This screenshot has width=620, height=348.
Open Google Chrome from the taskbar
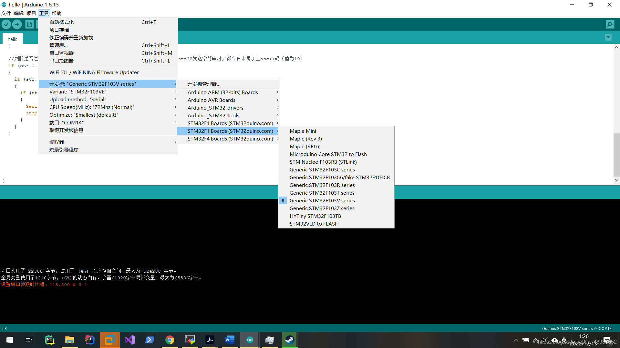point(170,340)
